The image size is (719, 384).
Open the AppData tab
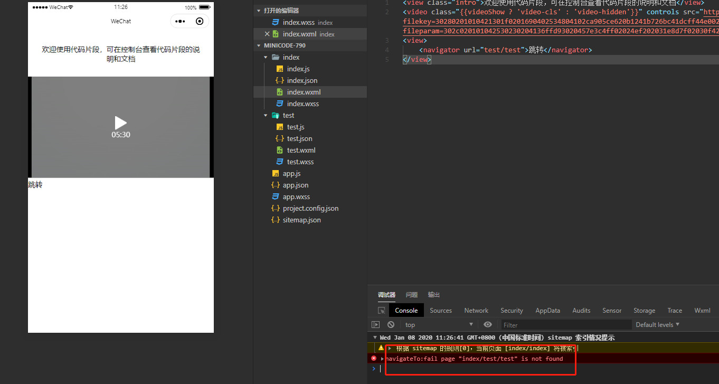pyautogui.click(x=547, y=311)
